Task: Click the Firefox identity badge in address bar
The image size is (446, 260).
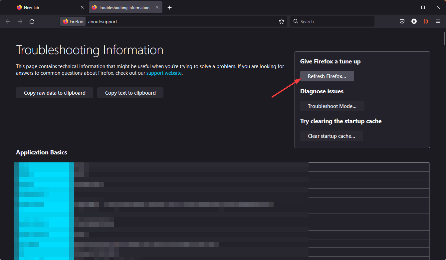Action: click(73, 22)
